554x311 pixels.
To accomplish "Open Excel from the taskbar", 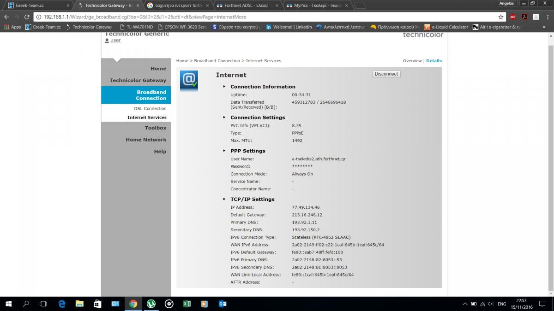I will [187, 304].
